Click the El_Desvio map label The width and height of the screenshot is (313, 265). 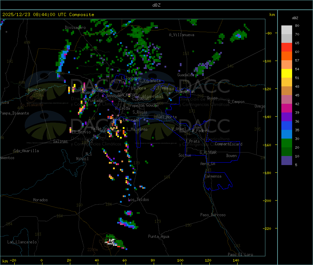[81, 132]
